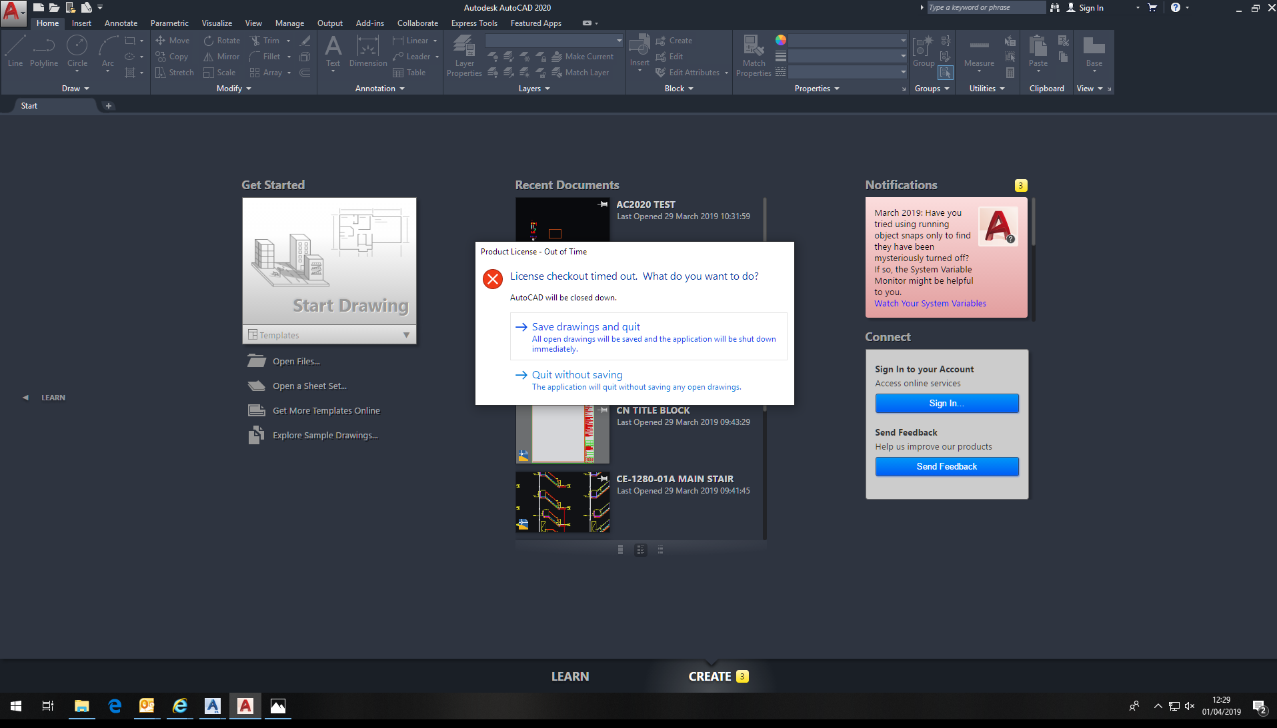Switch to the Annotate ribbon tab
1277x728 pixels.
[x=121, y=23]
